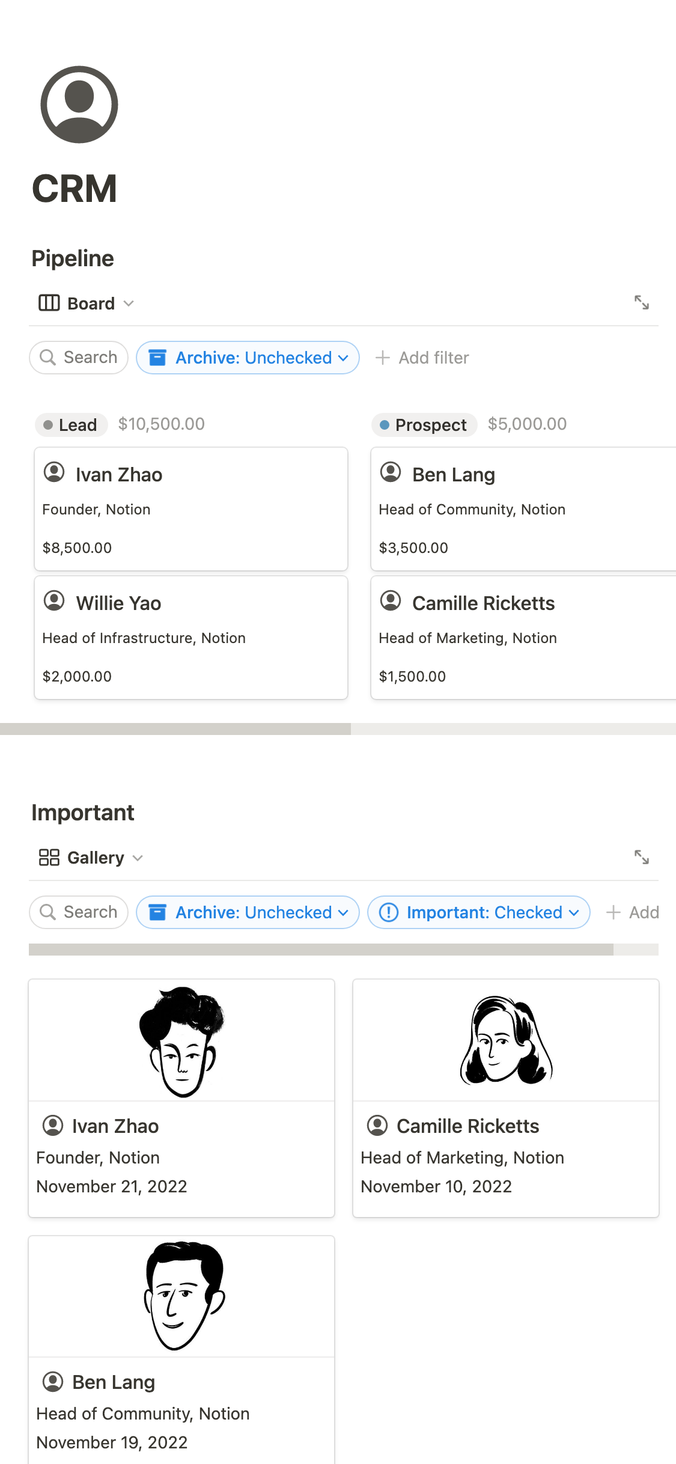Click person icon on Willie Yao card
The width and height of the screenshot is (676, 1464).
[x=54, y=601]
